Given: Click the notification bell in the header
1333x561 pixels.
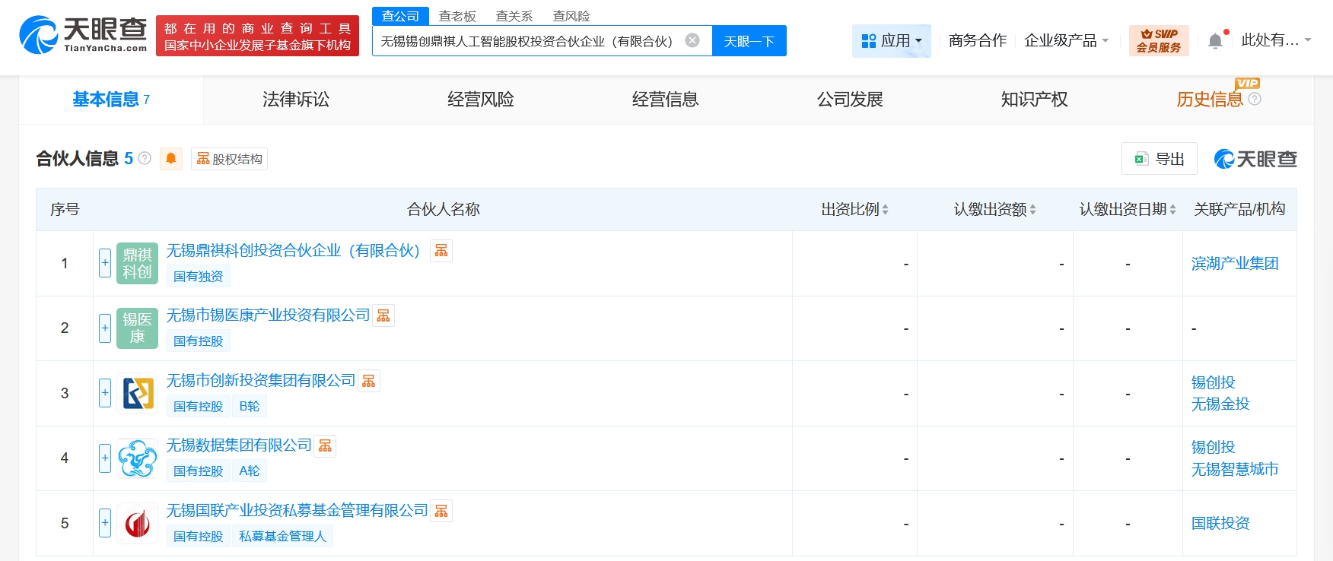Looking at the screenshot, I should 1215,41.
